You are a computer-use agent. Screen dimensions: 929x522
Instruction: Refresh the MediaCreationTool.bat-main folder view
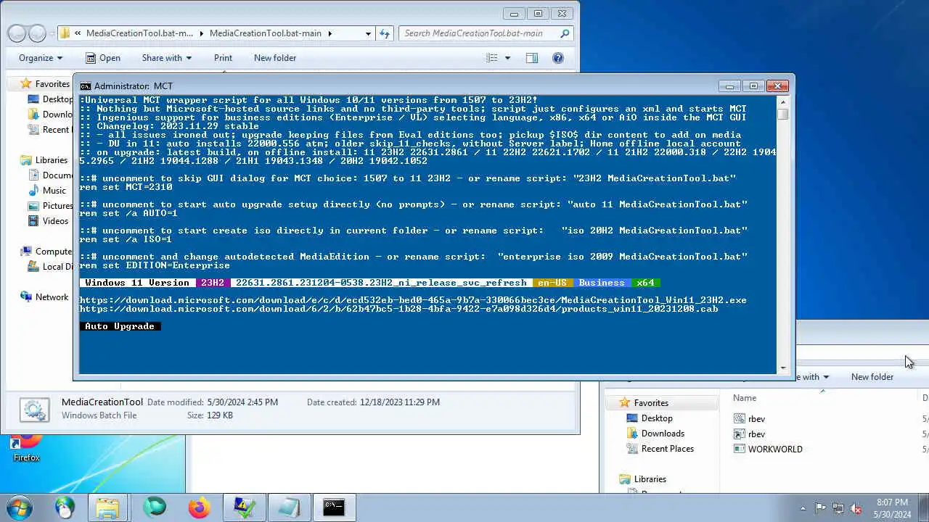pos(385,33)
